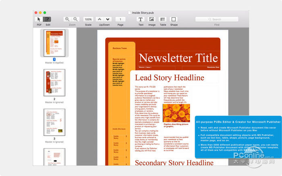
Task: Go to previous page with Up arrow
Action: (100, 19)
